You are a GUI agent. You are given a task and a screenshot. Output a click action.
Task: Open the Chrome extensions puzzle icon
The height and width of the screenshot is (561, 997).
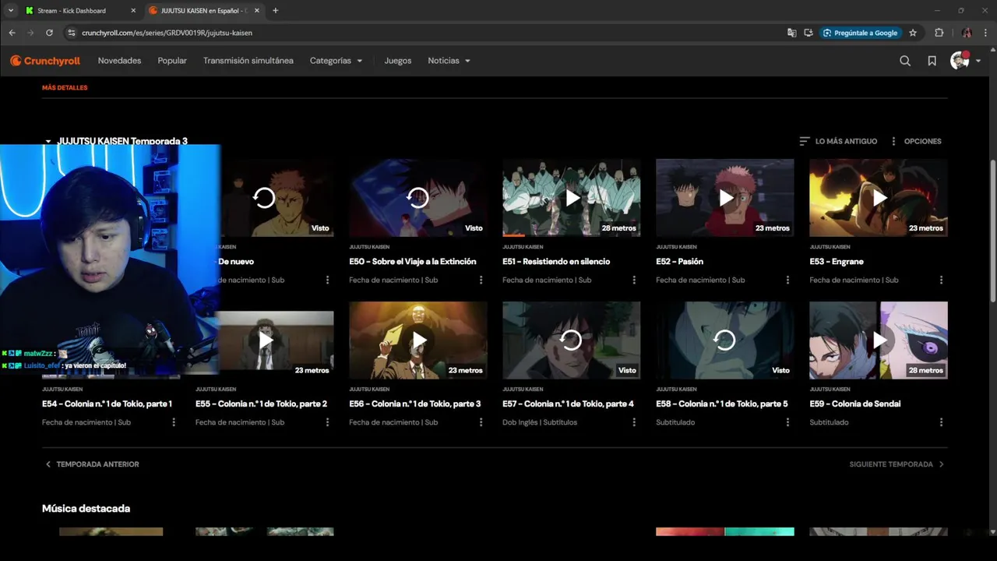[939, 33]
